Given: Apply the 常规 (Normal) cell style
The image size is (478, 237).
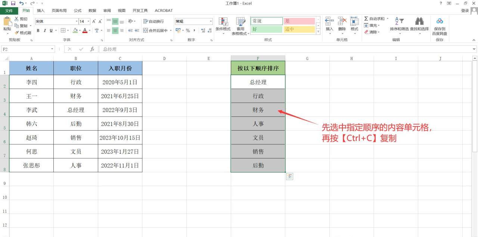Looking at the screenshot, I should 267,21.
